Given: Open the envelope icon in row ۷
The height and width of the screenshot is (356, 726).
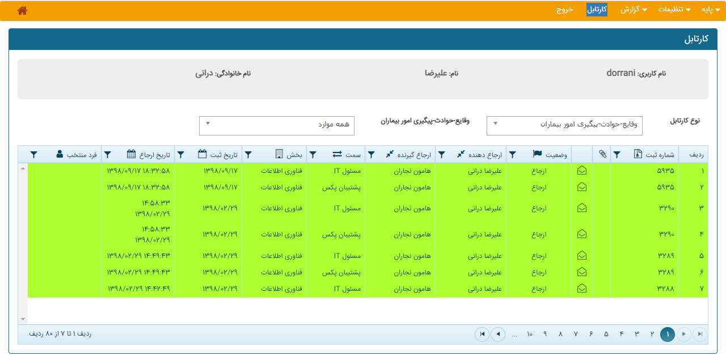Looking at the screenshot, I should pos(581,288).
